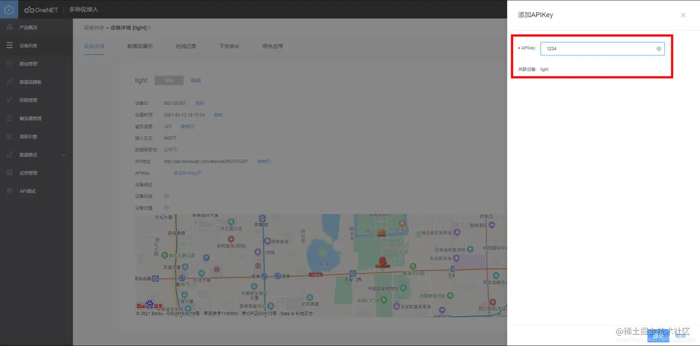
Task: Click the API地址 http://api.heclouds.com URL text
Action: [x=206, y=161]
